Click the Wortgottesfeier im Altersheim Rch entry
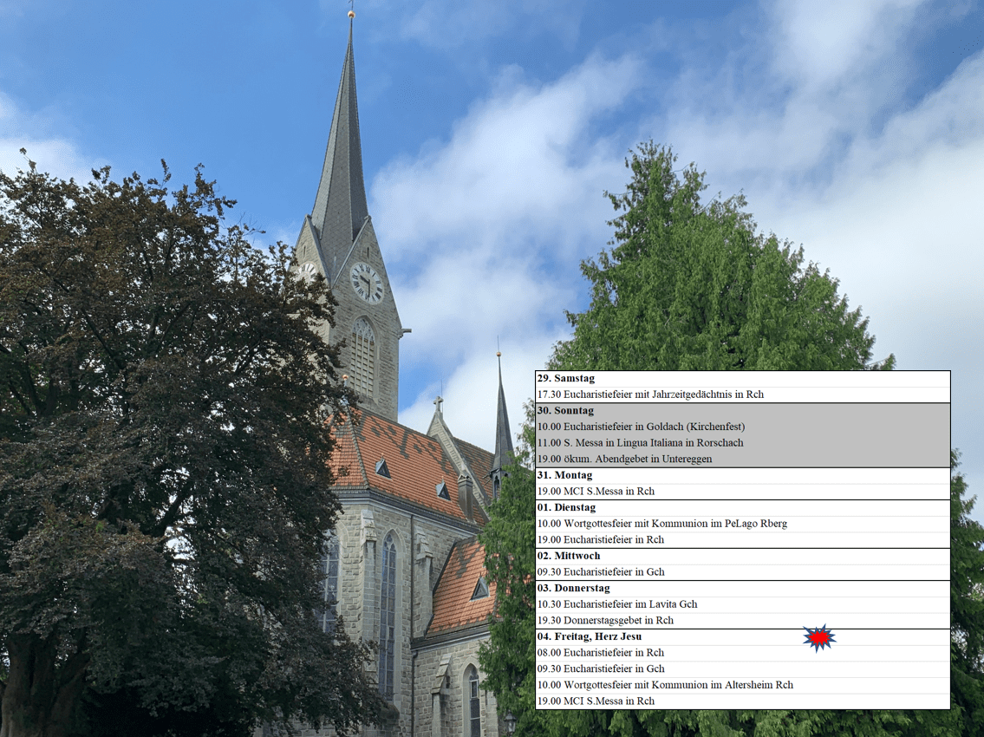Screen dimensions: 984x737 (x=665, y=685)
